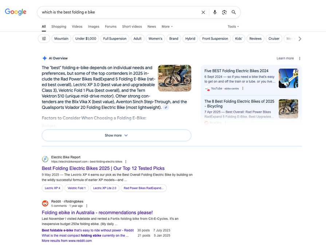This screenshot has height=248, width=326.
Task: Click the Learn more link
Action: point(285,58)
